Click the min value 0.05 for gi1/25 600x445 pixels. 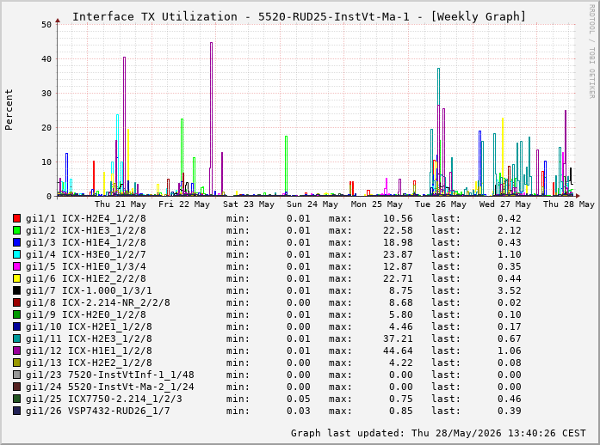pyautogui.click(x=299, y=399)
